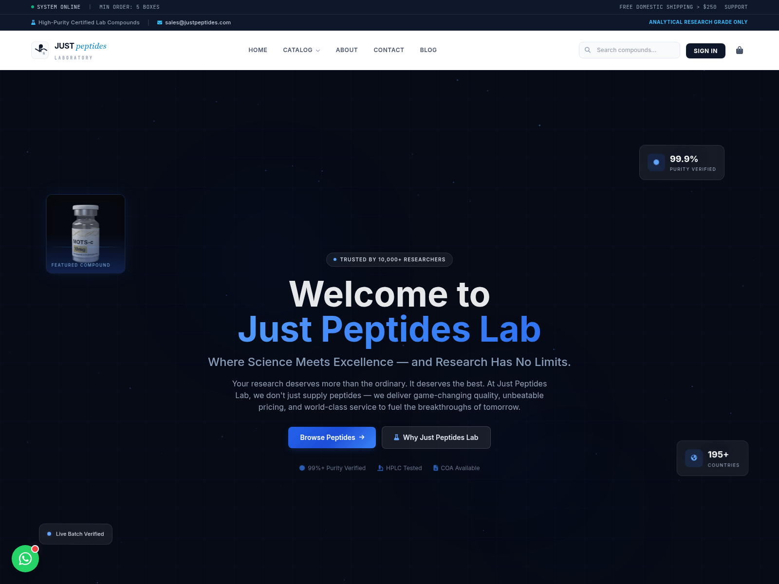Click the COA Available text
Image resolution: width=779 pixels, height=584 pixels.
point(460,468)
